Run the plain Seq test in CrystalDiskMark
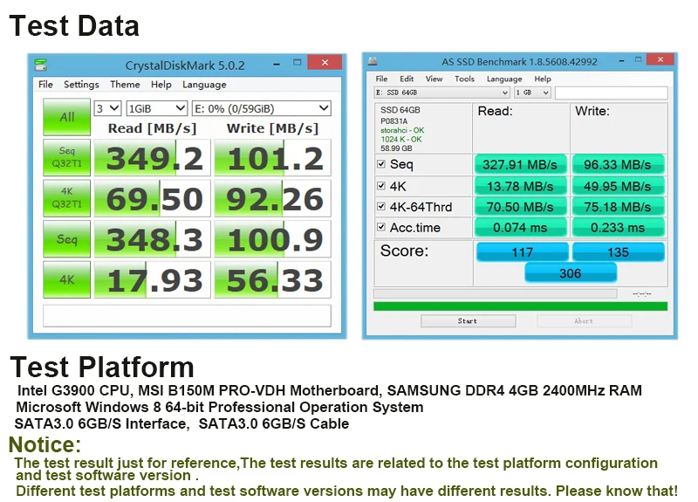 pos(67,238)
